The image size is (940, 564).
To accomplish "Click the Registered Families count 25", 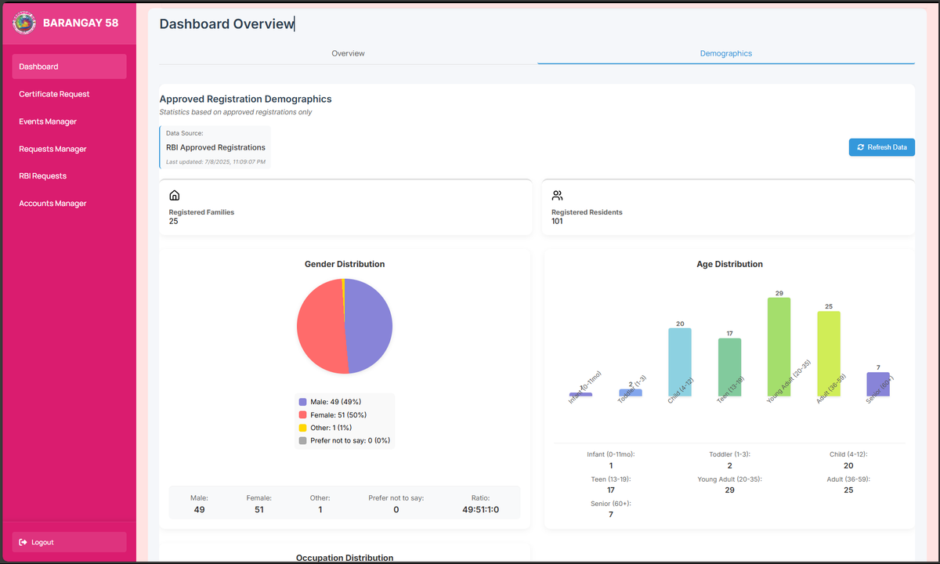I will click(x=174, y=222).
